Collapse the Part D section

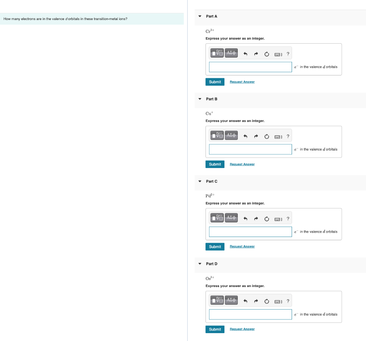coord(200,264)
